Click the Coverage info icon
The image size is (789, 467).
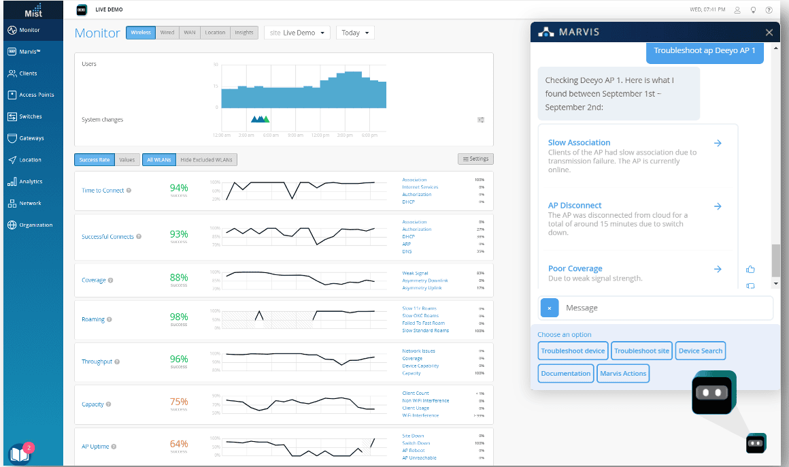click(x=111, y=280)
